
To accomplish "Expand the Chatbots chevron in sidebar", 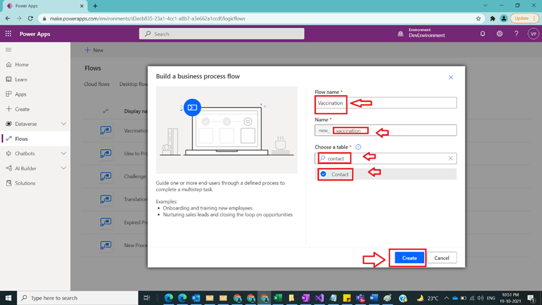I will click(64, 153).
